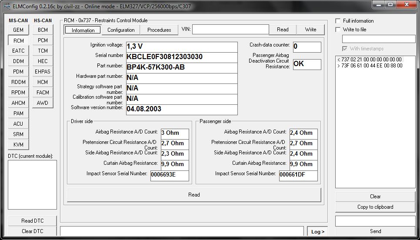Switch to the Configuration tab
This screenshot has width=420, height=240.
pos(121,30)
